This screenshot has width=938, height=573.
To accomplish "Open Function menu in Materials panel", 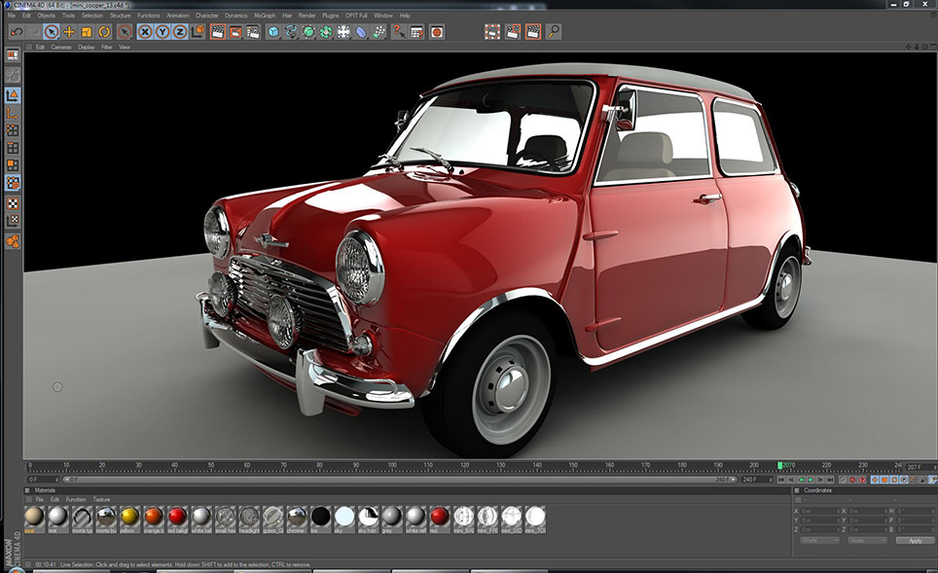I will click(x=76, y=499).
